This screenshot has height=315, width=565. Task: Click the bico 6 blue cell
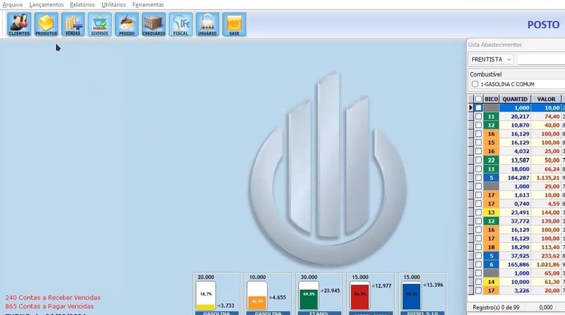[491, 264]
